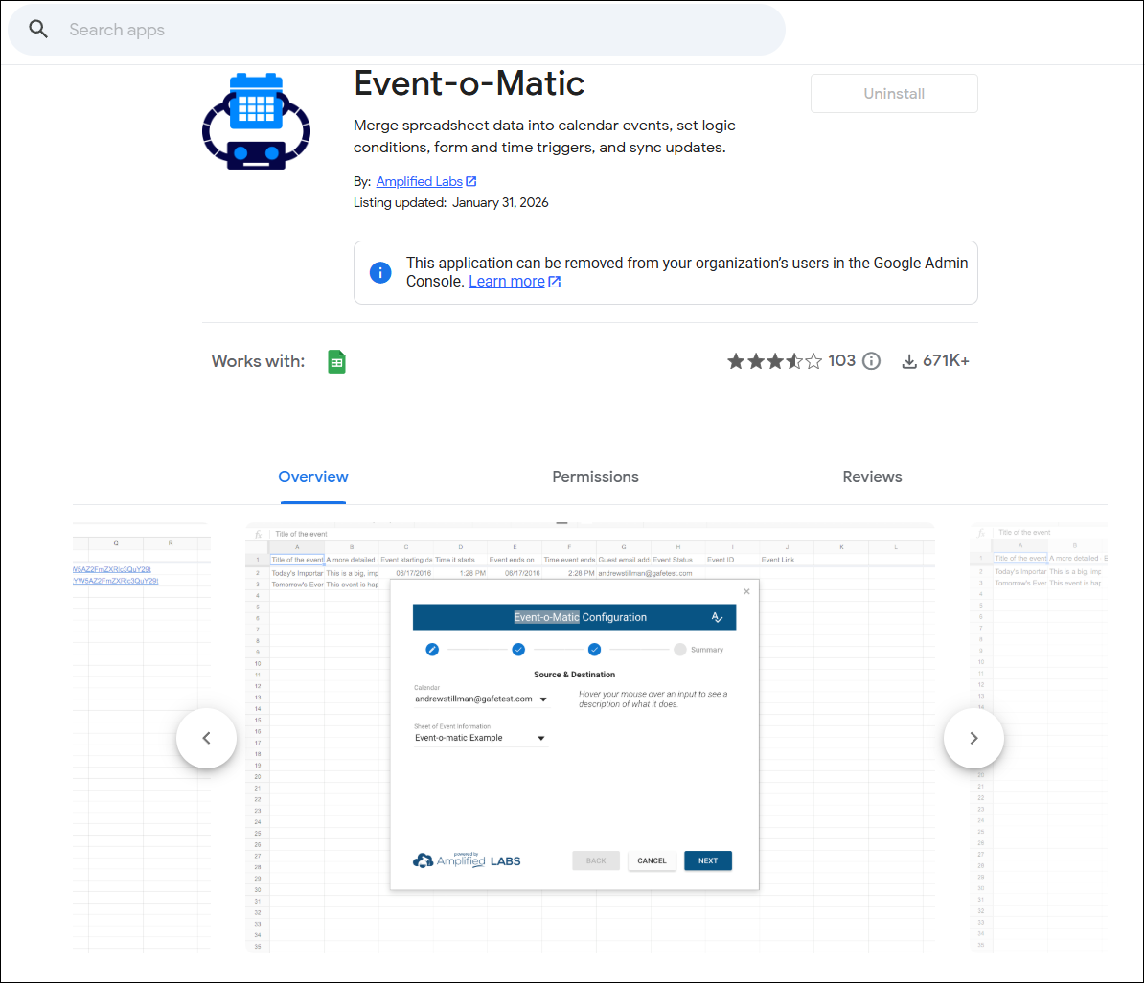Click the Google Sheets works-with icon
Screen dimensions: 1145x986
336,361
